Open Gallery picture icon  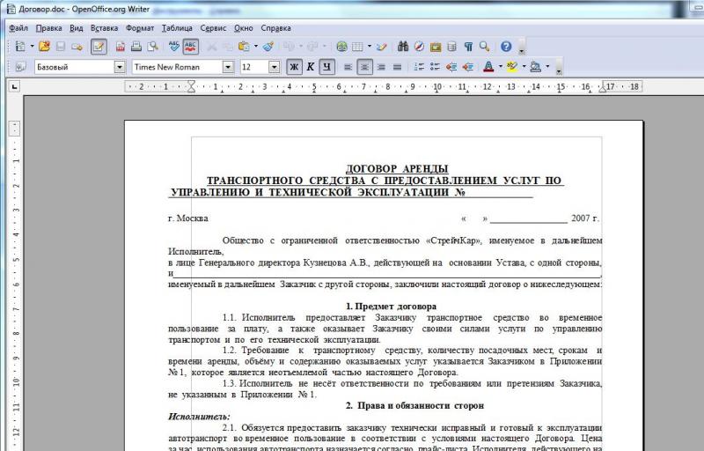click(x=436, y=47)
